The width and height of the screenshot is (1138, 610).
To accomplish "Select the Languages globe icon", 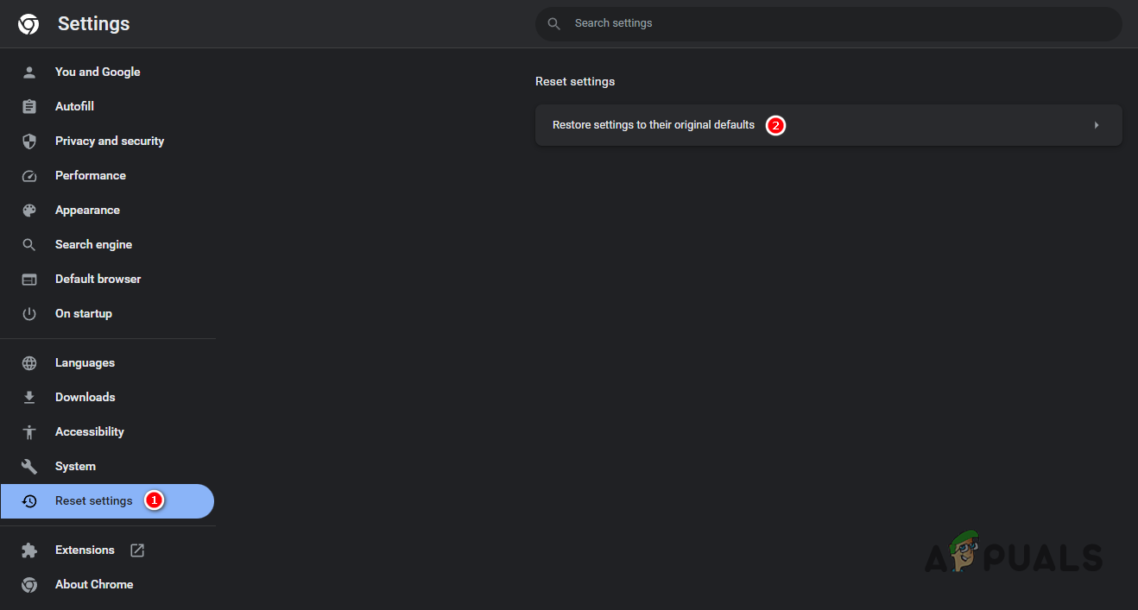I will click(x=29, y=362).
